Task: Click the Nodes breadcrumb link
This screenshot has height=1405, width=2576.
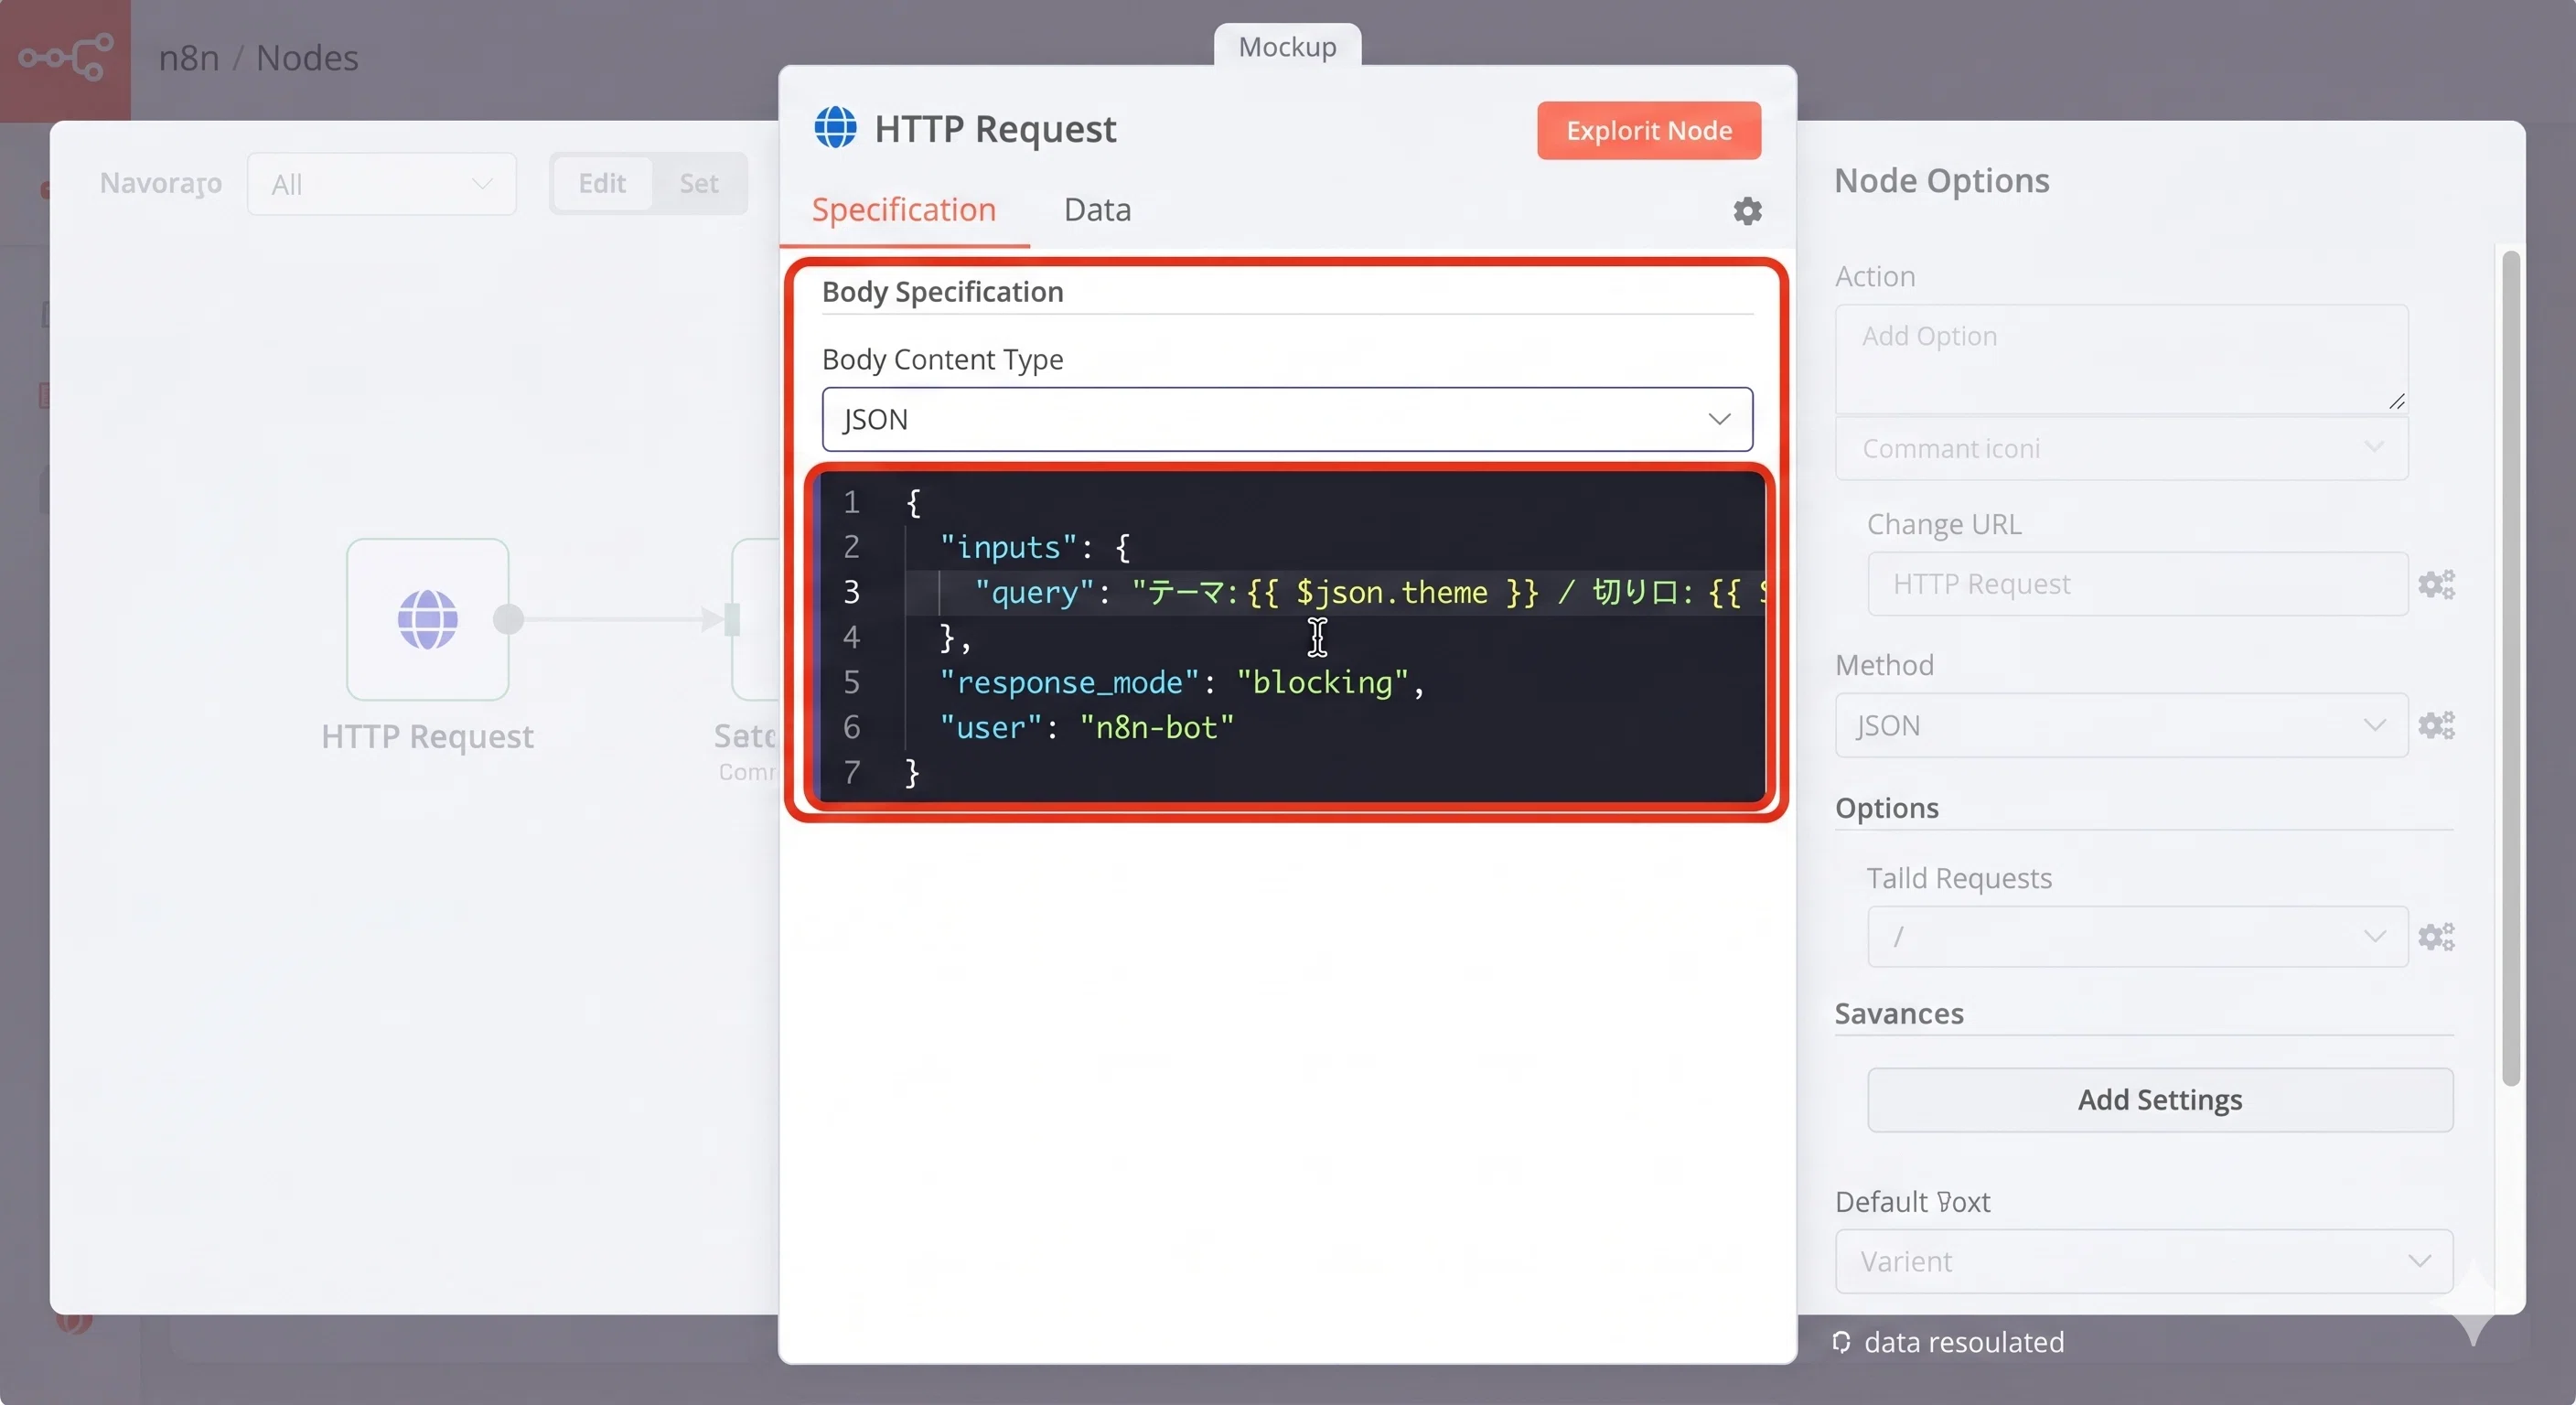Action: coord(307,58)
